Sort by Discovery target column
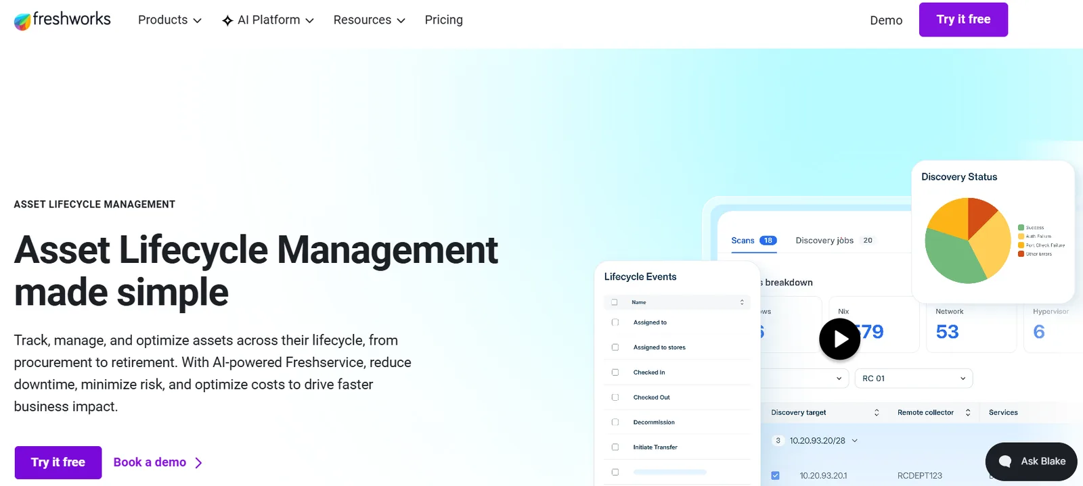This screenshot has width=1083, height=486. [x=877, y=412]
